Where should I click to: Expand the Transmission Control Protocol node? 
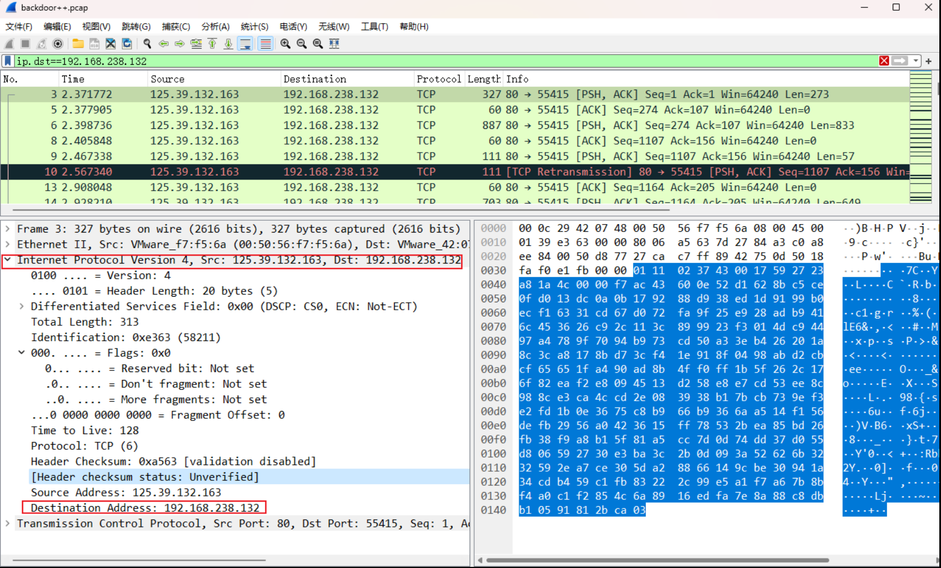point(7,523)
